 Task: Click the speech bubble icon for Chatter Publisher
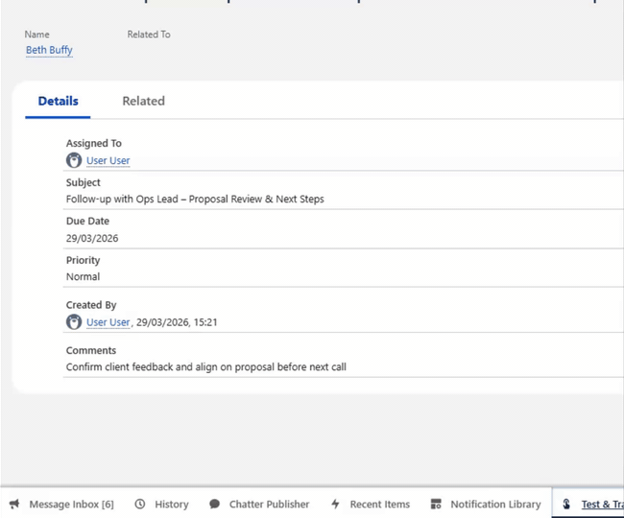point(214,504)
